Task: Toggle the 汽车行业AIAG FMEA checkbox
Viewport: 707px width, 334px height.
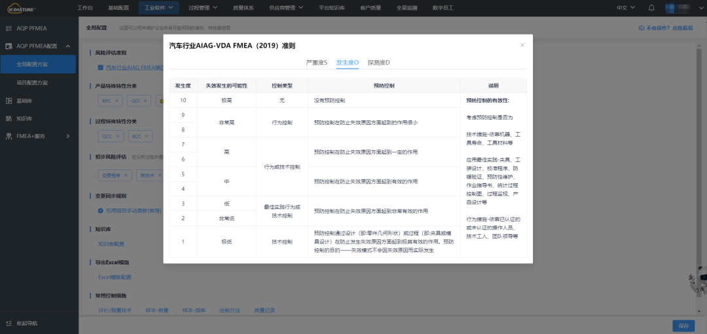Action: tap(101, 67)
